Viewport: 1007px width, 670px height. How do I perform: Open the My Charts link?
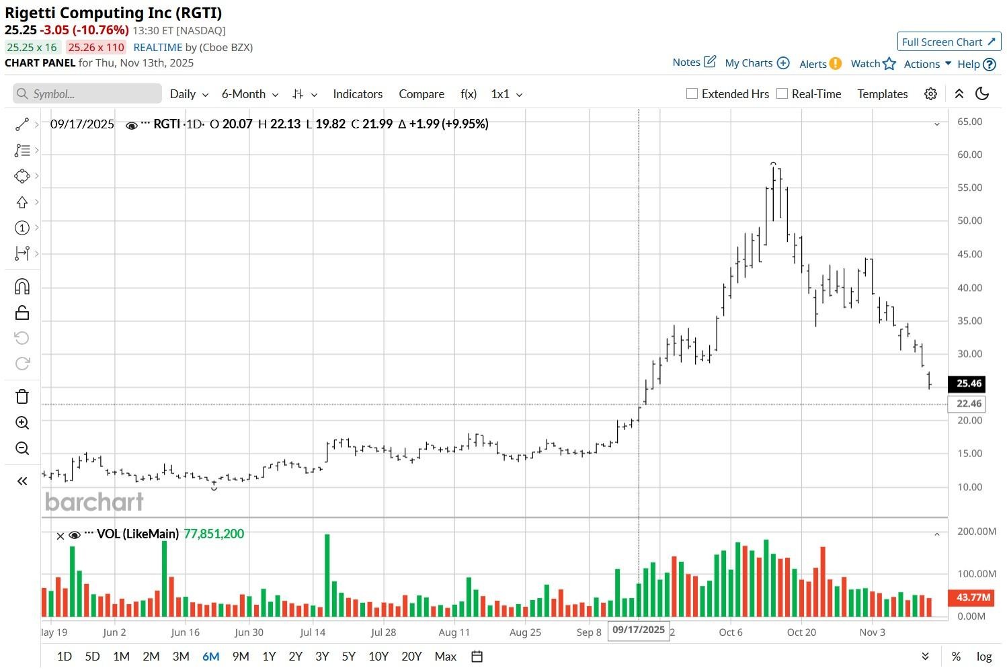point(749,63)
